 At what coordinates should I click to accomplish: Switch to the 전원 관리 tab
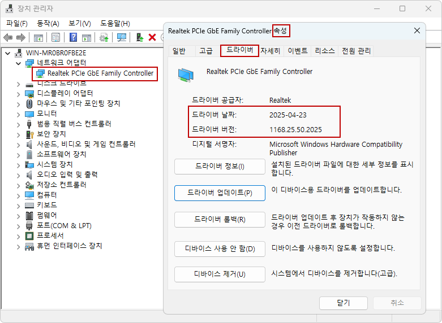356,51
